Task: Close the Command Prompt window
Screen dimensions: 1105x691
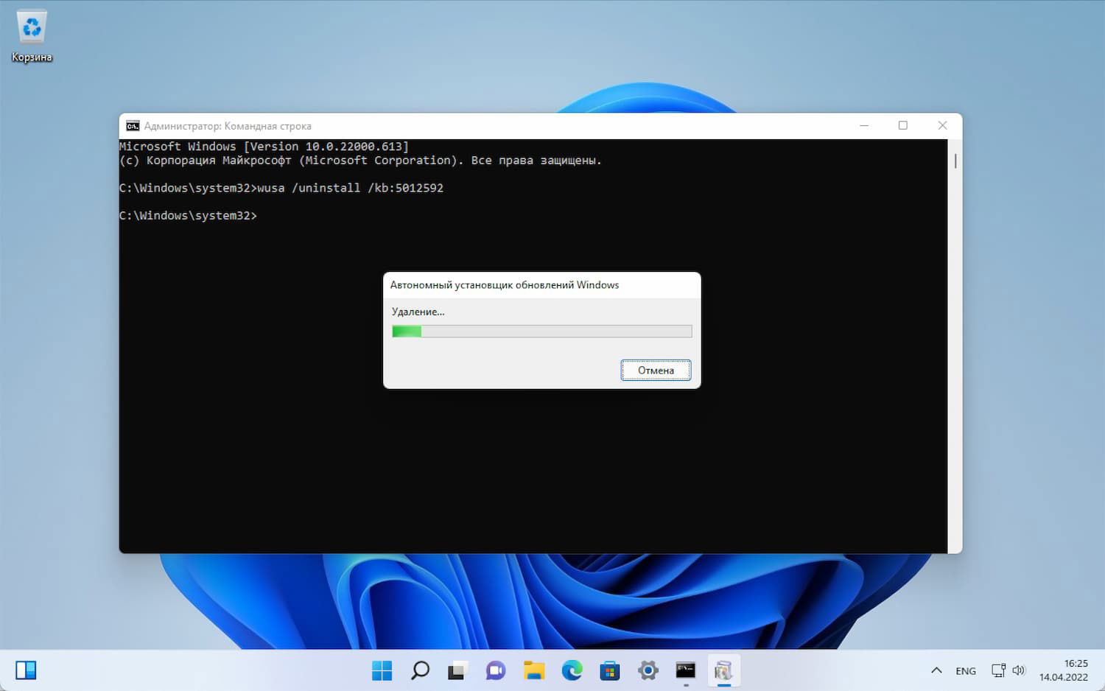Action: [x=942, y=126]
